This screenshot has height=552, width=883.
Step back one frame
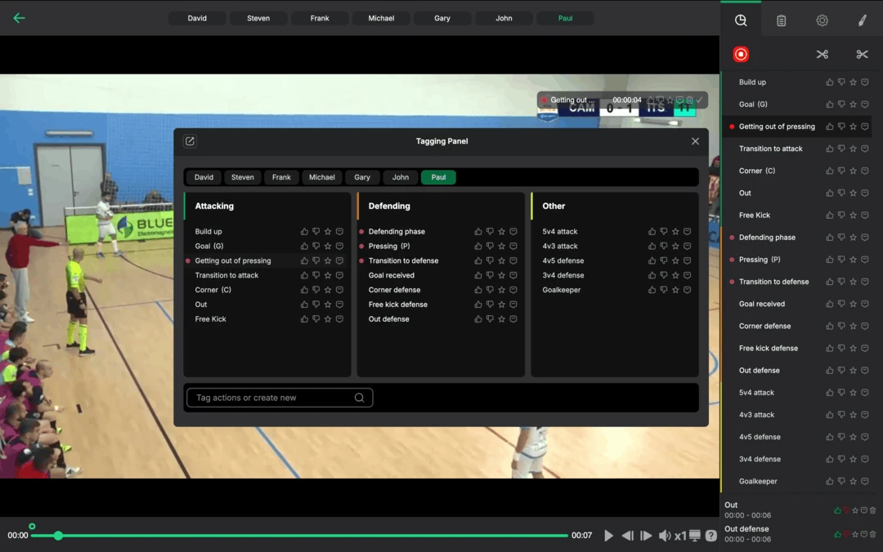click(x=627, y=535)
